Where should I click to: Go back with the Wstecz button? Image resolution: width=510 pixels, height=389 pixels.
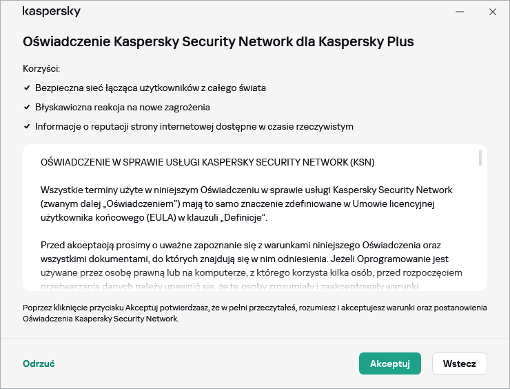[459, 363]
